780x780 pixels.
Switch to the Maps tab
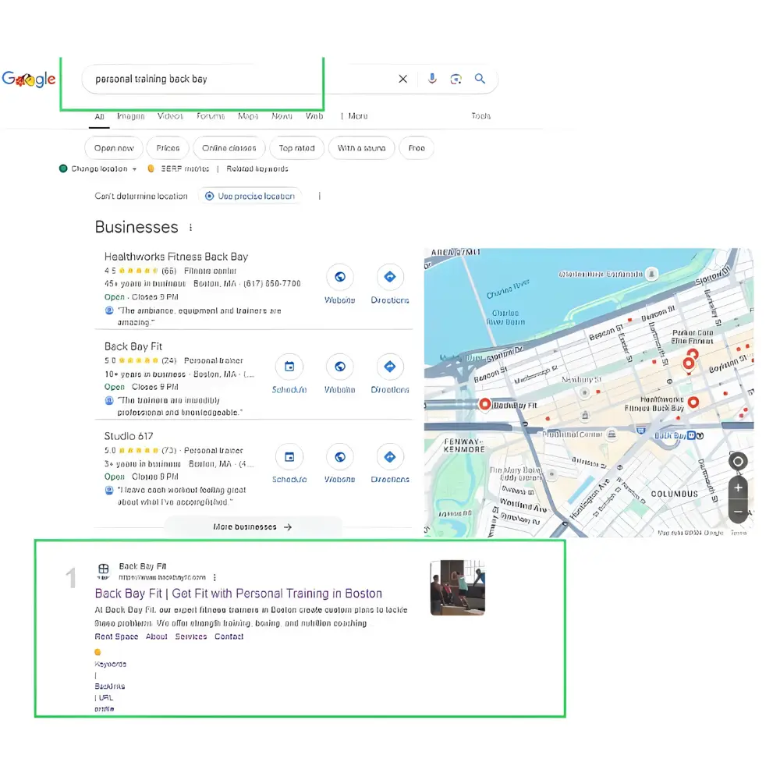tap(248, 116)
